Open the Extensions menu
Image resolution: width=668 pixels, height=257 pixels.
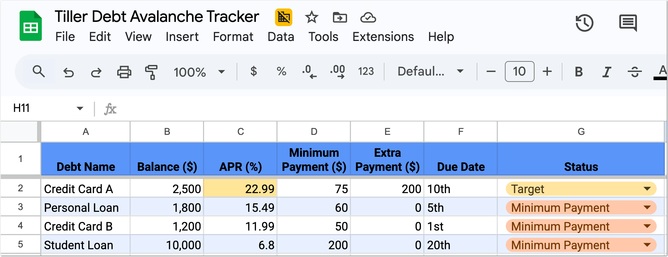coord(383,37)
